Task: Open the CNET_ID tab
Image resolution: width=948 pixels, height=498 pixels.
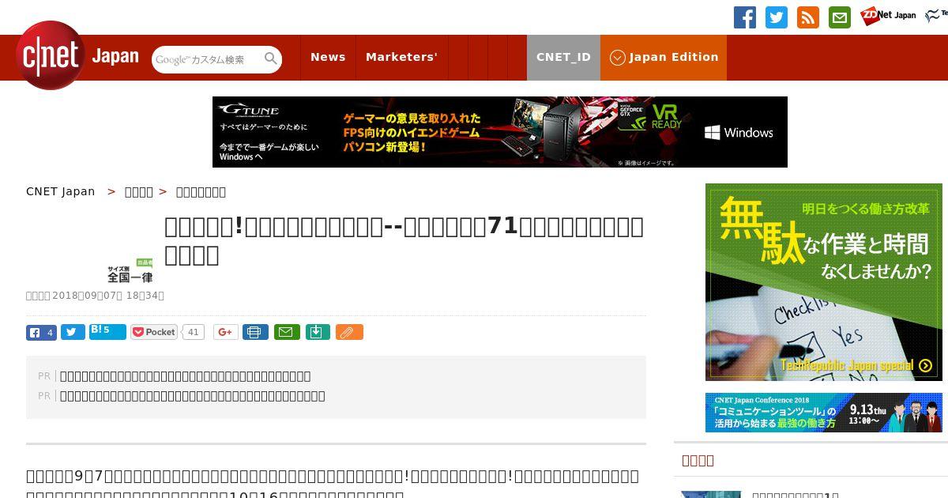Action: (x=563, y=57)
